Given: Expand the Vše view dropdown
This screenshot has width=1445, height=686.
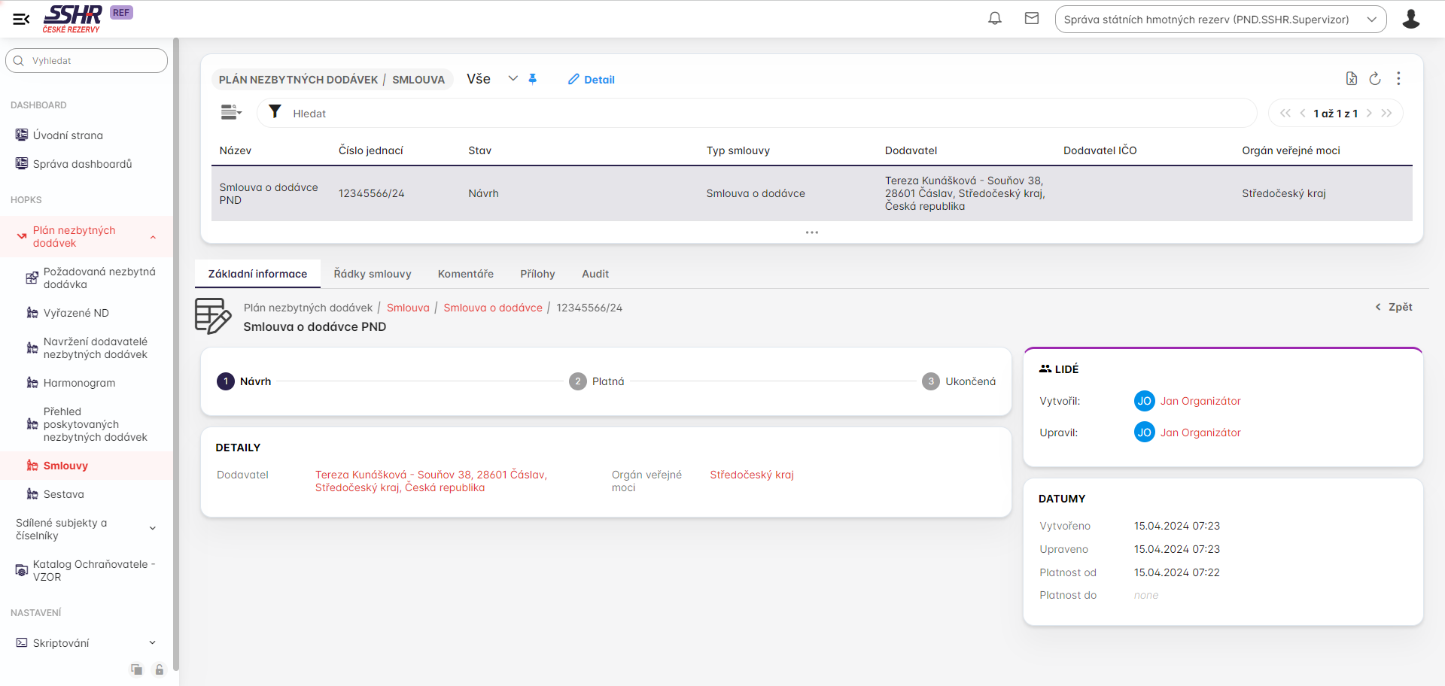Looking at the screenshot, I should pos(513,79).
